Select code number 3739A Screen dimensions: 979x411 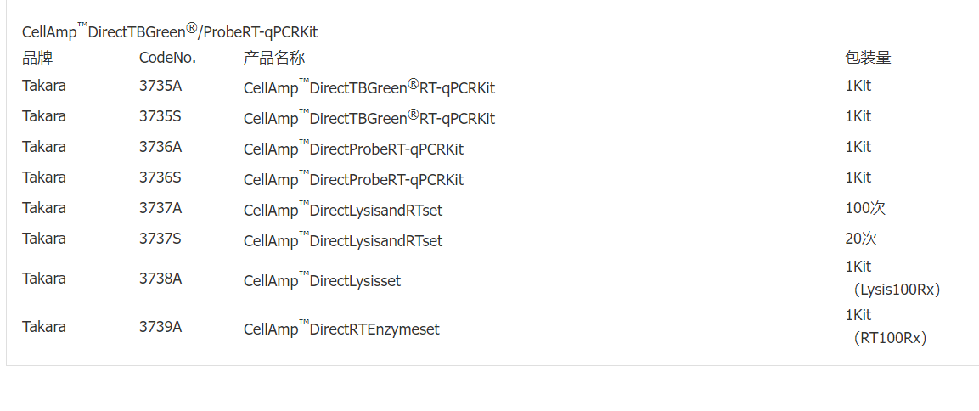coord(160,326)
